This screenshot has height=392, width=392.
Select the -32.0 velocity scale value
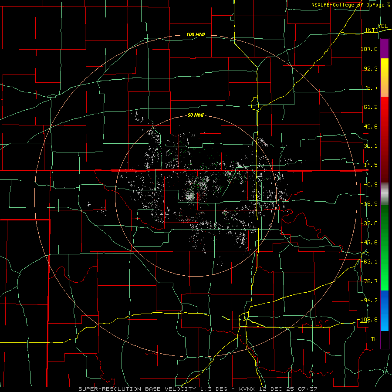(x=369, y=223)
